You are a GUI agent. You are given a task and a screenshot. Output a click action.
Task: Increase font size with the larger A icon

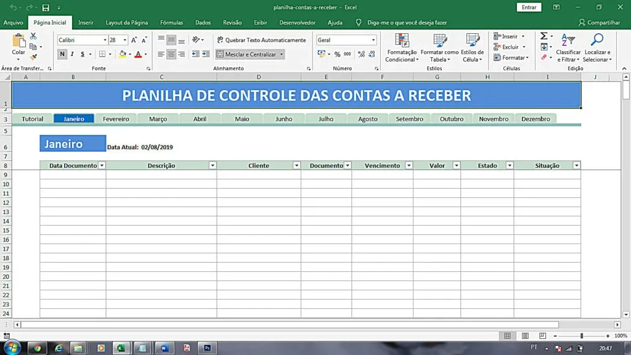(134, 40)
